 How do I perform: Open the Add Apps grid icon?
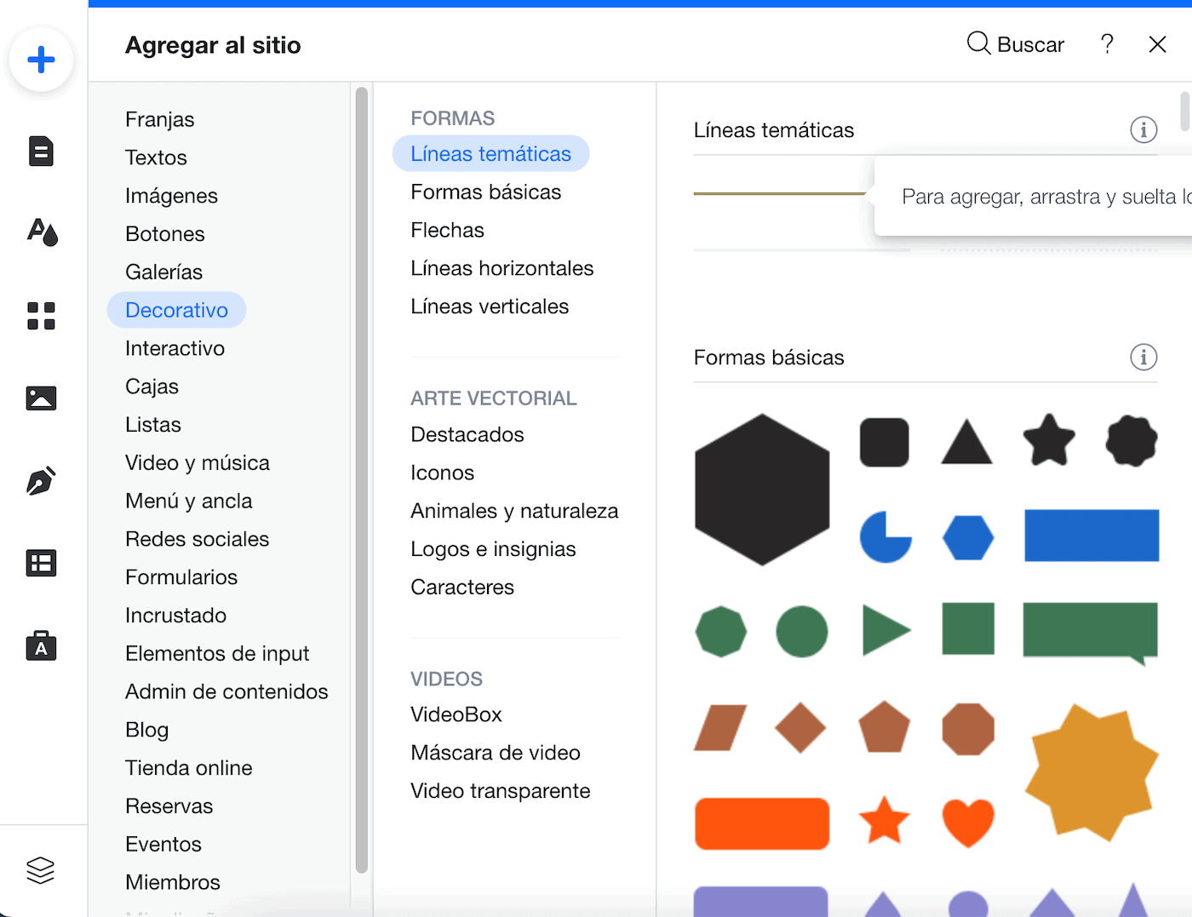point(41,316)
